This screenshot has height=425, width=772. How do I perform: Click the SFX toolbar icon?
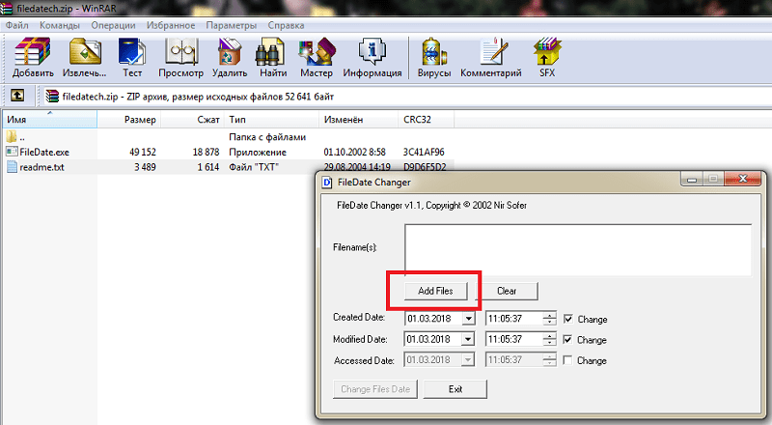pyautogui.click(x=547, y=52)
